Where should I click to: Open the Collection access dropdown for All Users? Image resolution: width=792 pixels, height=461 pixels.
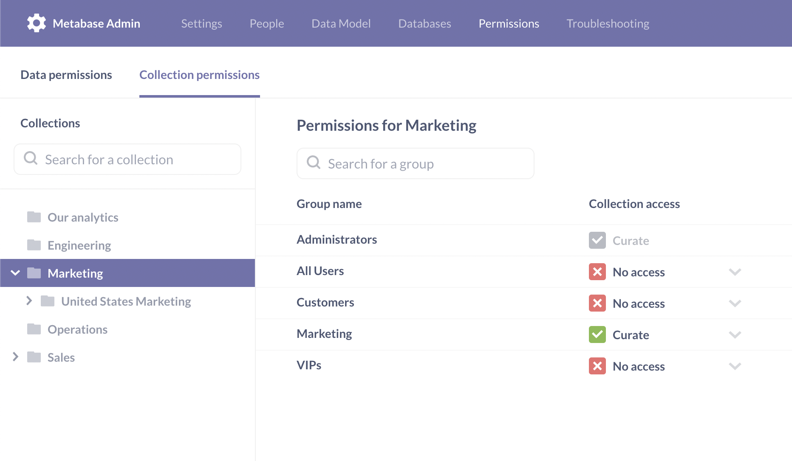pos(735,272)
